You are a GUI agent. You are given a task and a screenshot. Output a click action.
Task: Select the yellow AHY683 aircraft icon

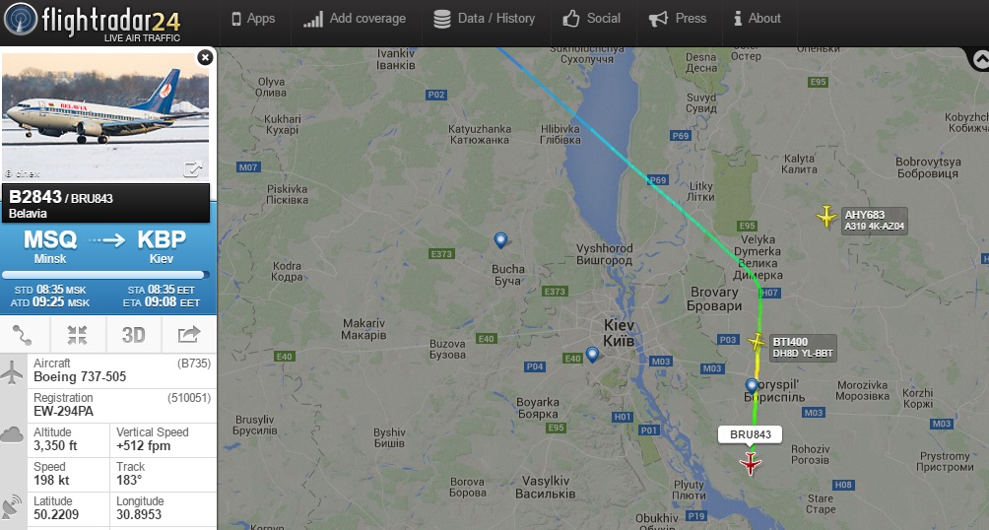(x=826, y=217)
